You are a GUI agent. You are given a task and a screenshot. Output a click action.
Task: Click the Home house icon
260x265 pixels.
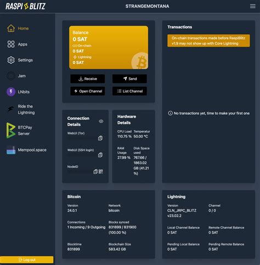(x=11, y=29)
